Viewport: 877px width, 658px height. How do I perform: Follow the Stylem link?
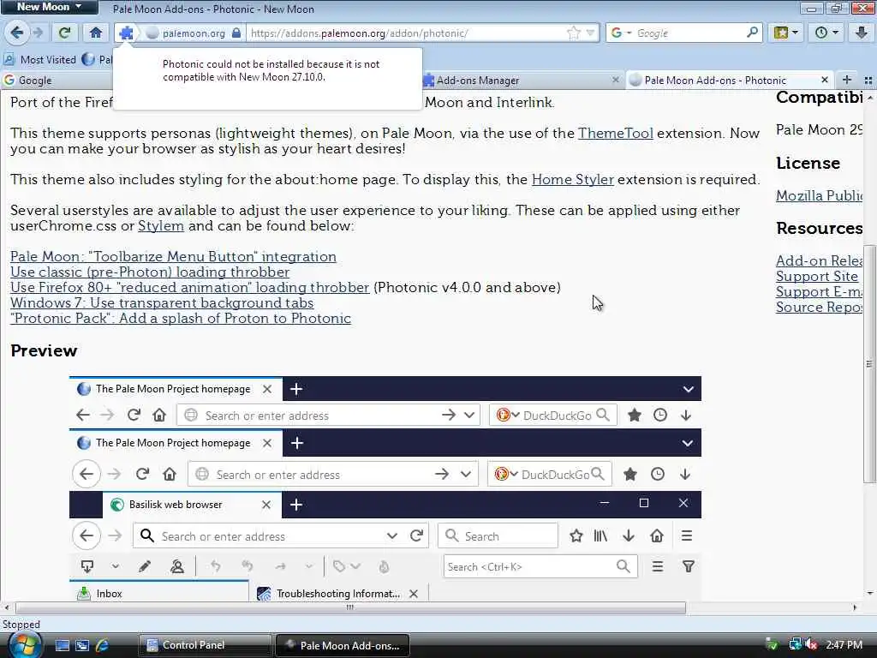(160, 226)
